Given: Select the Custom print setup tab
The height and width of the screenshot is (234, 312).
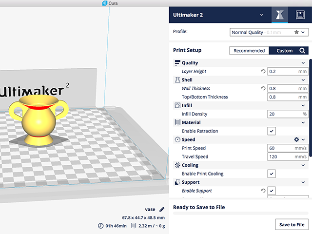Looking at the screenshot, I should coord(285,51).
